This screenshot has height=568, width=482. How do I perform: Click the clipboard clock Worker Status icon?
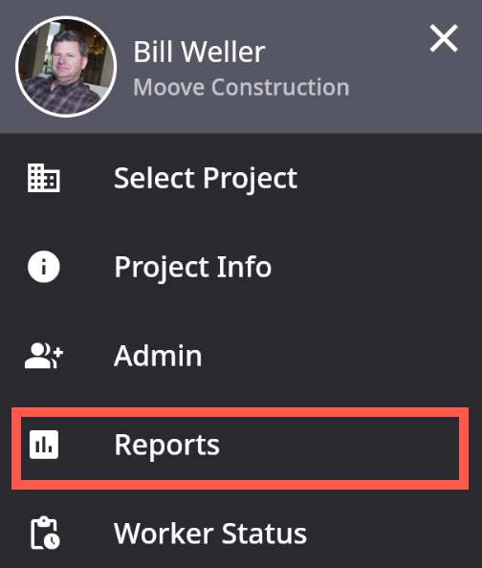point(45,534)
